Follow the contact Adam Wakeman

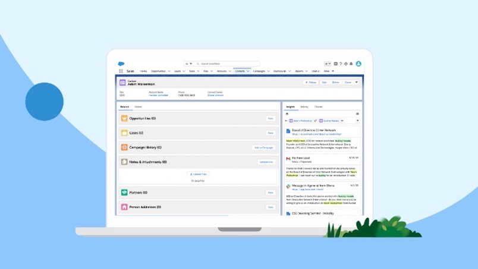(310, 83)
